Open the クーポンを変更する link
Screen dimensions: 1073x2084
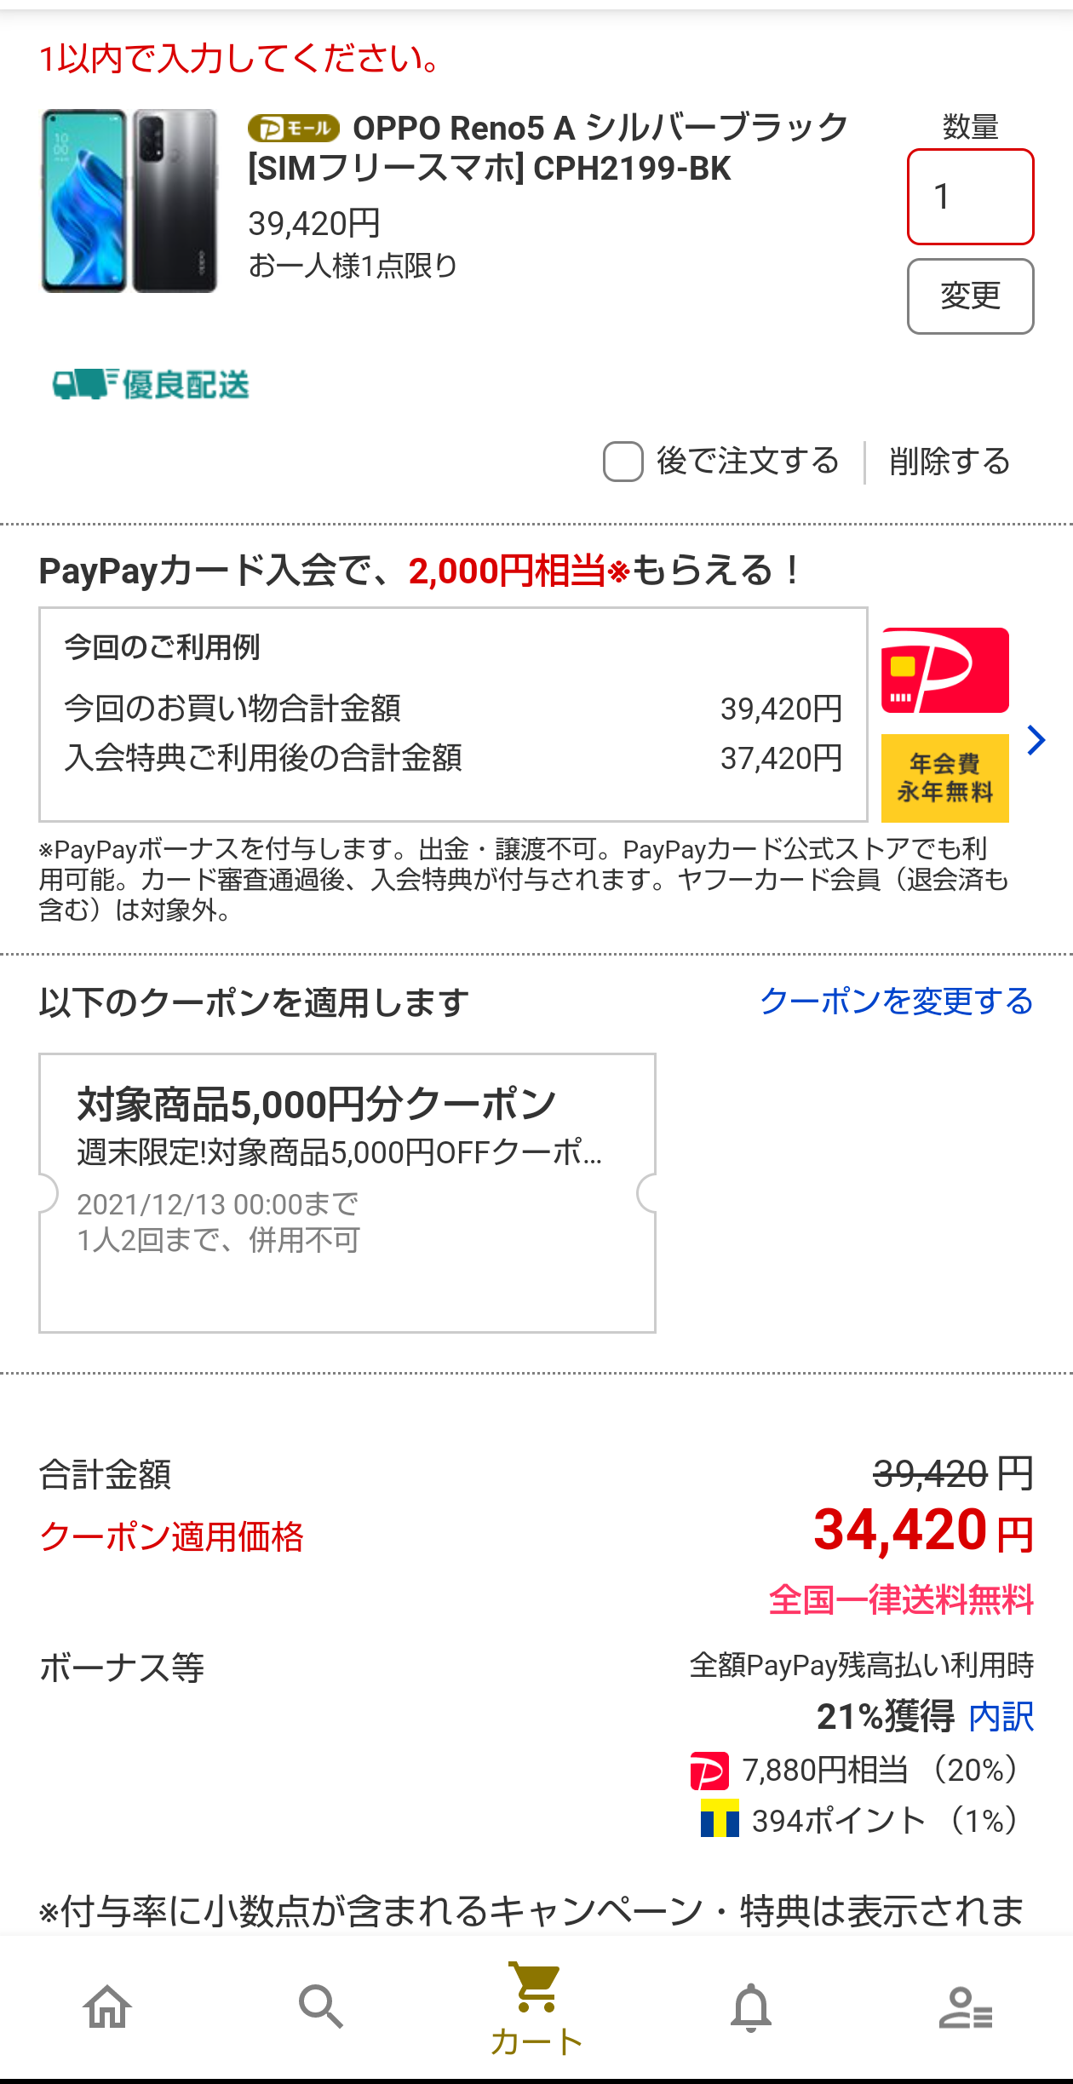coord(897,1001)
